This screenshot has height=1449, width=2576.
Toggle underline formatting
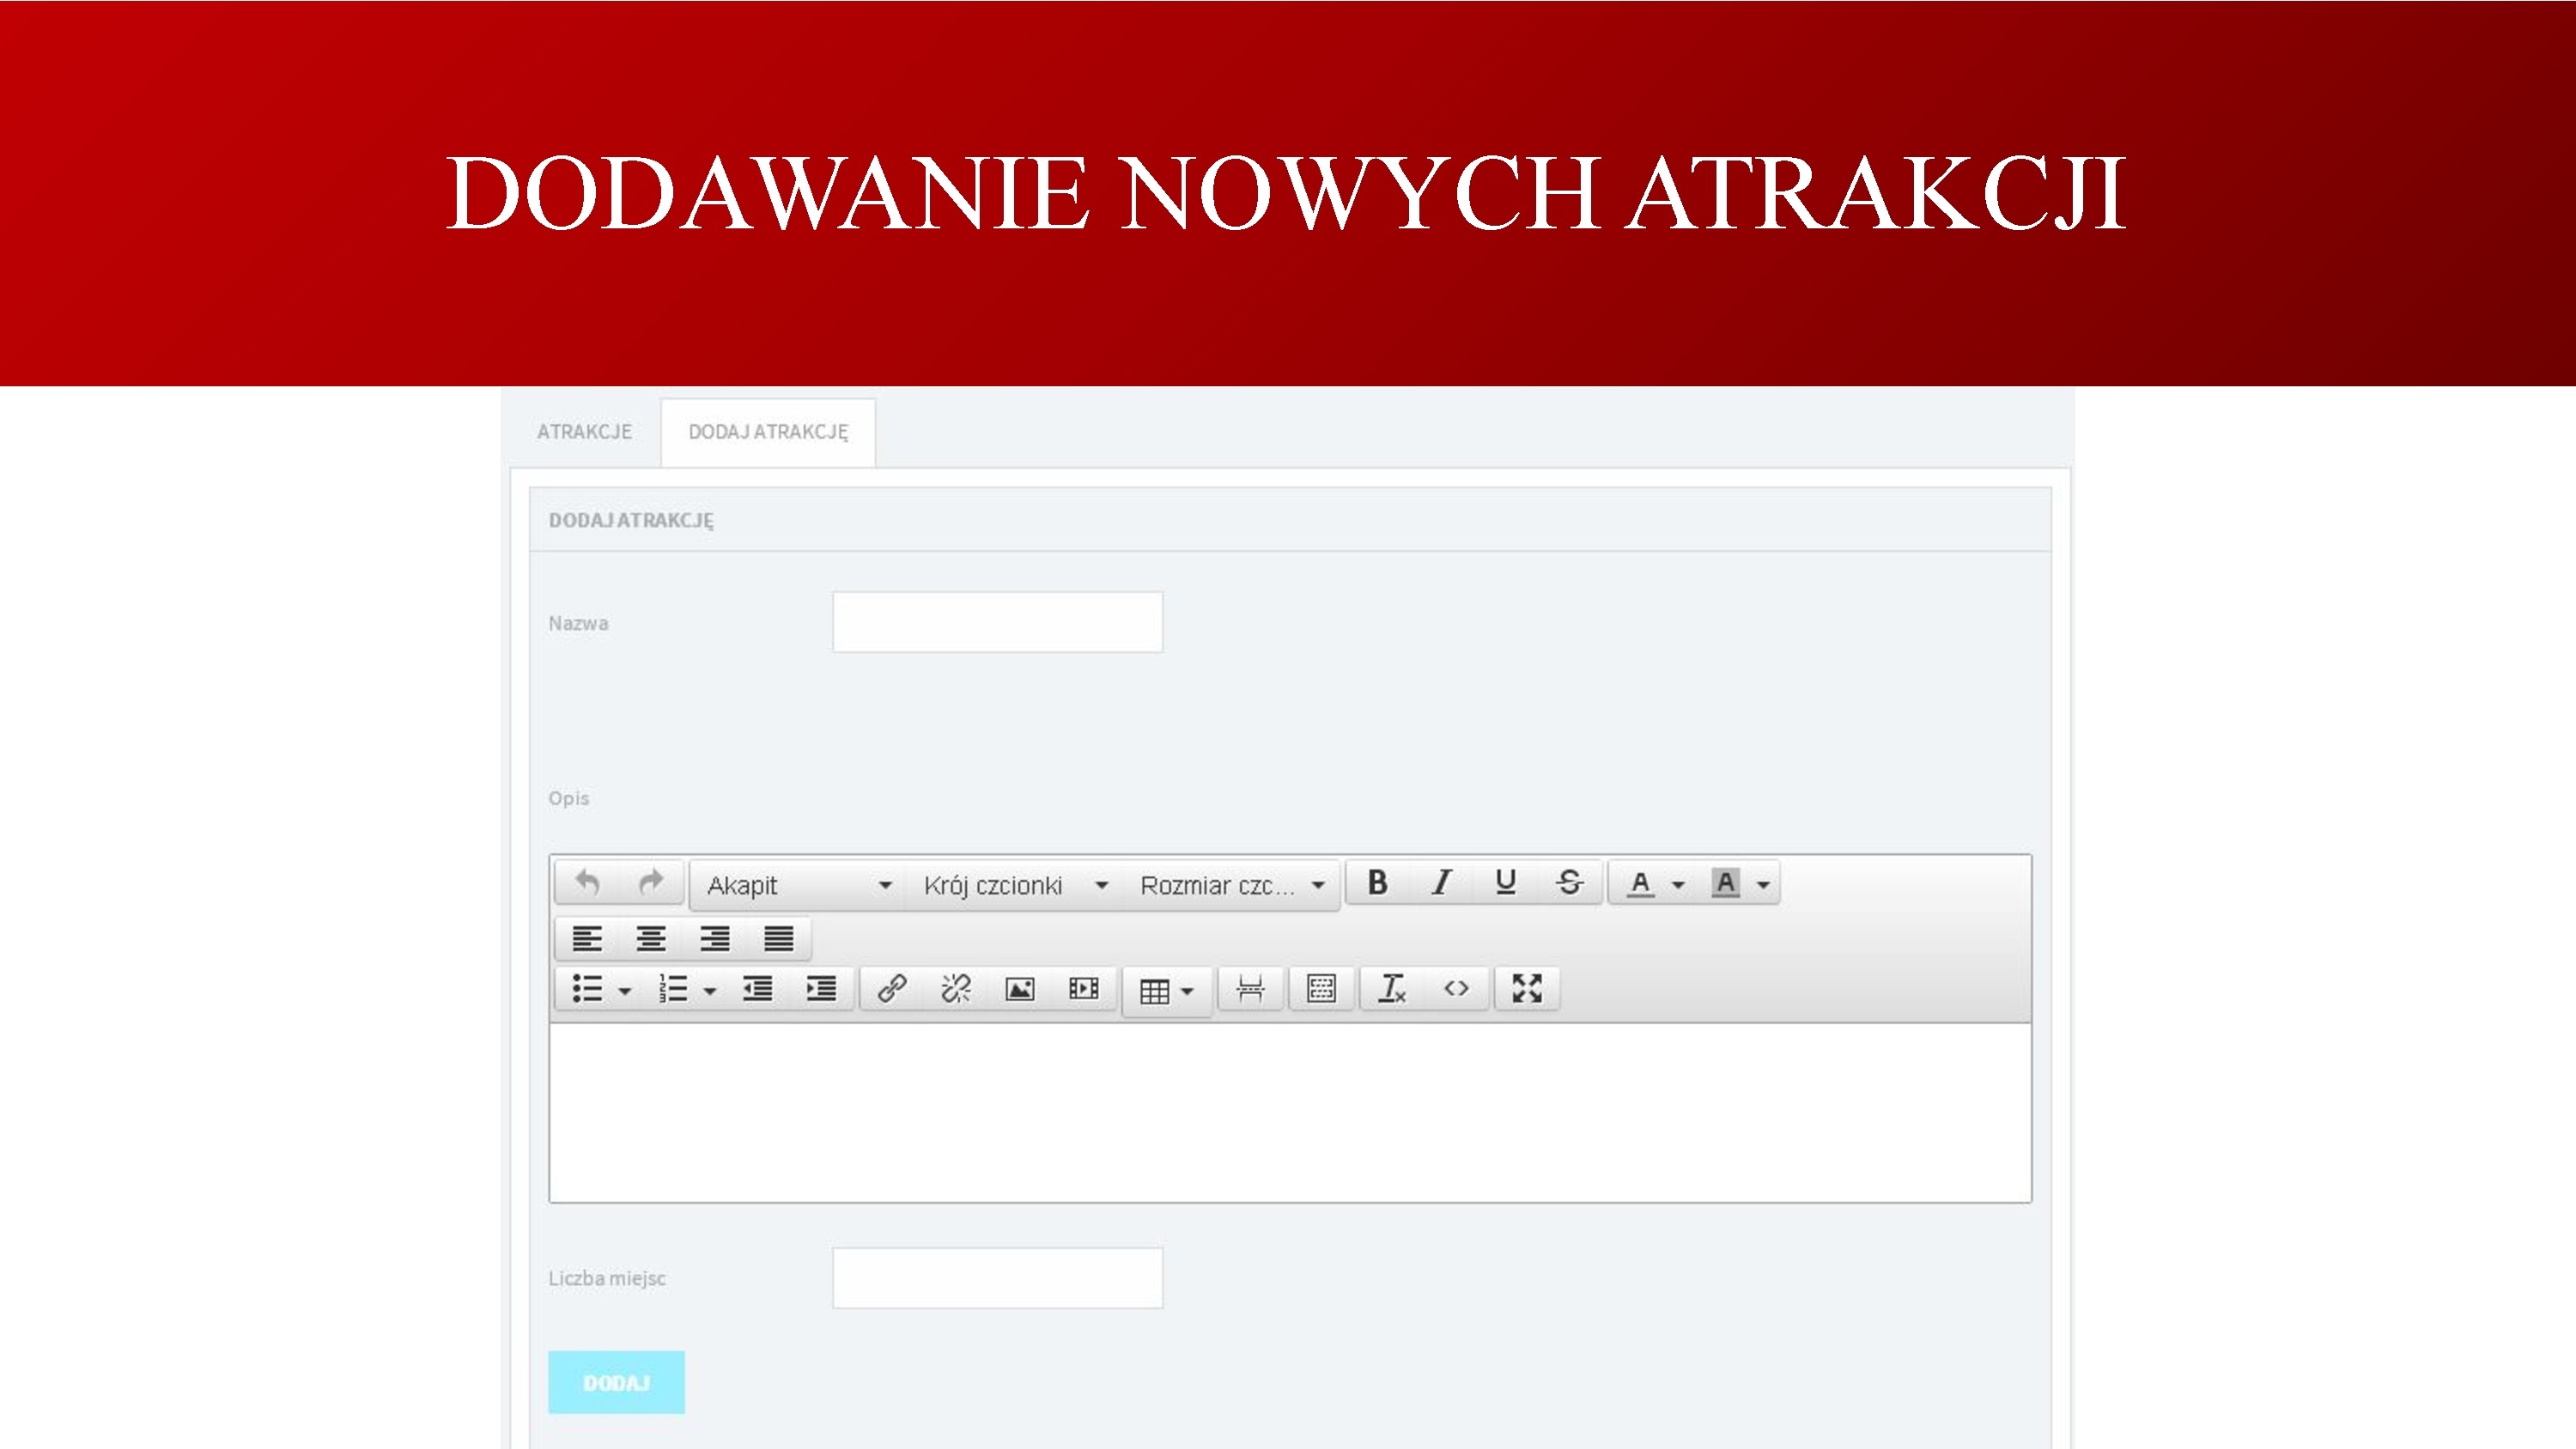point(1505,882)
